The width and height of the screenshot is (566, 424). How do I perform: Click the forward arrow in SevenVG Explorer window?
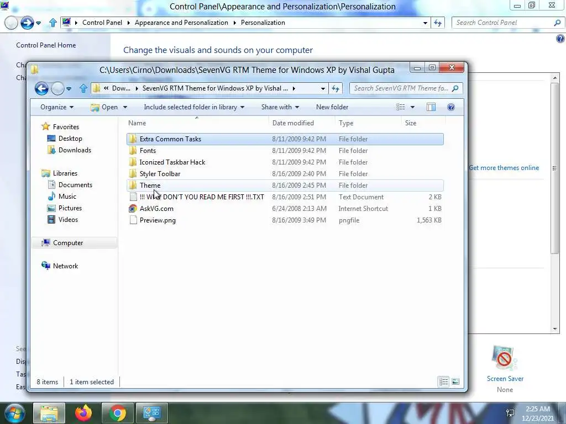(57, 88)
